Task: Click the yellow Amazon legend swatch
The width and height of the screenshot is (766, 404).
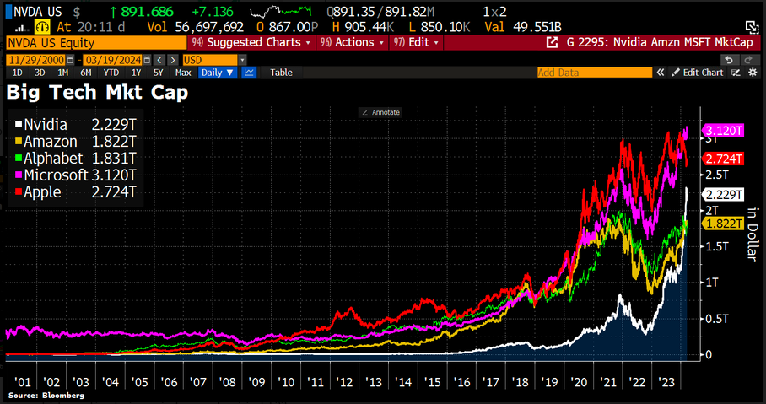Action: coord(19,142)
